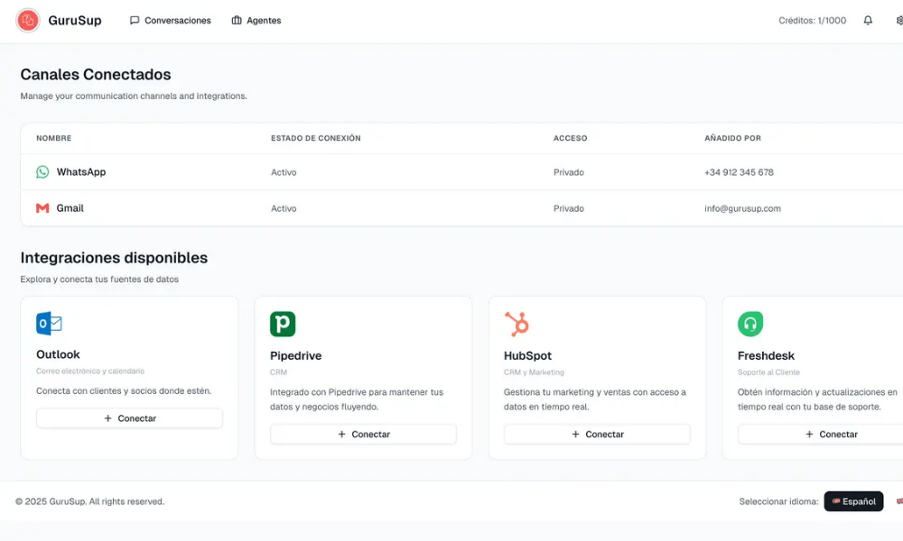The height and width of the screenshot is (541, 903).
Task: Click the Gmail row Activo status
Action: 284,208
